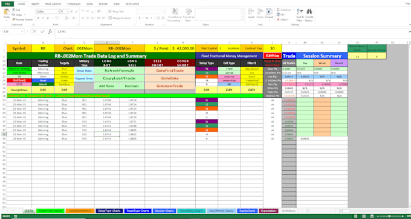Click the CopyLastTrade button
Image resolution: width=411 pixels, height=219 pixels.
pos(119,78)
